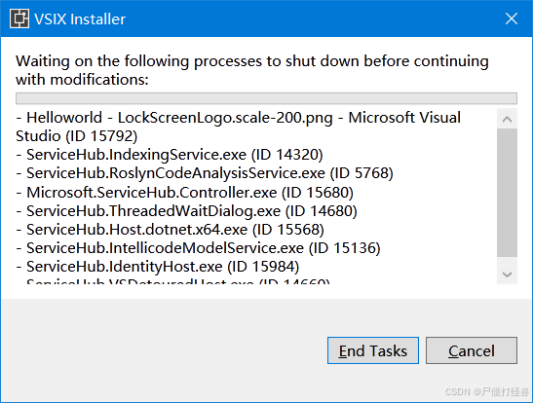Image resolution: width=533 pixels, height=403 pixels.
Task: Close the VSIX Installer window
Action: [x=512, y=18]
